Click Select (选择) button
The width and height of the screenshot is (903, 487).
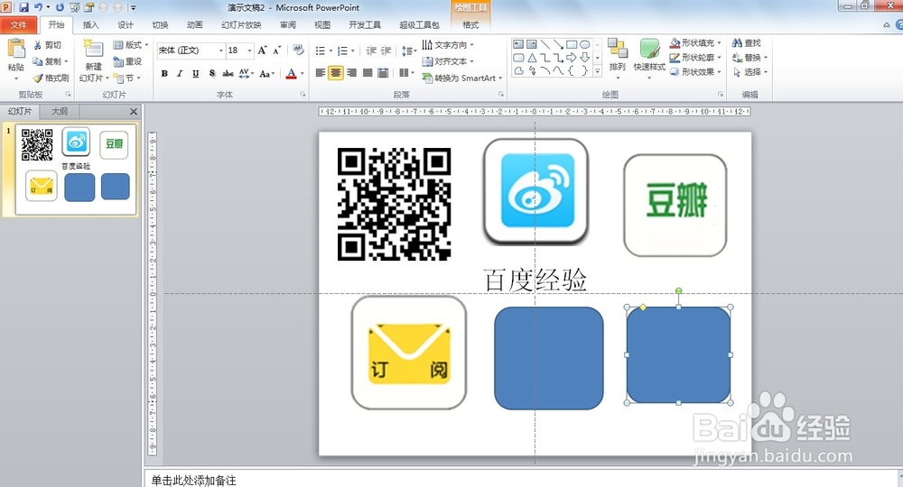click(749, 72)
